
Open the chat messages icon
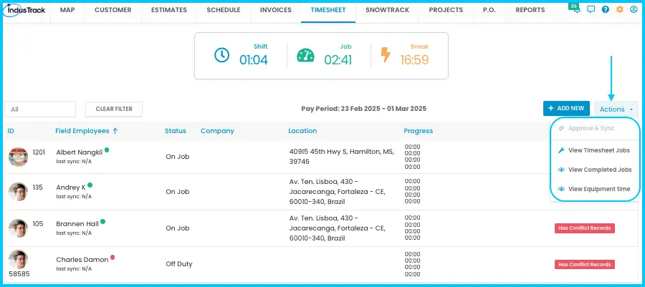pos(591,9)
